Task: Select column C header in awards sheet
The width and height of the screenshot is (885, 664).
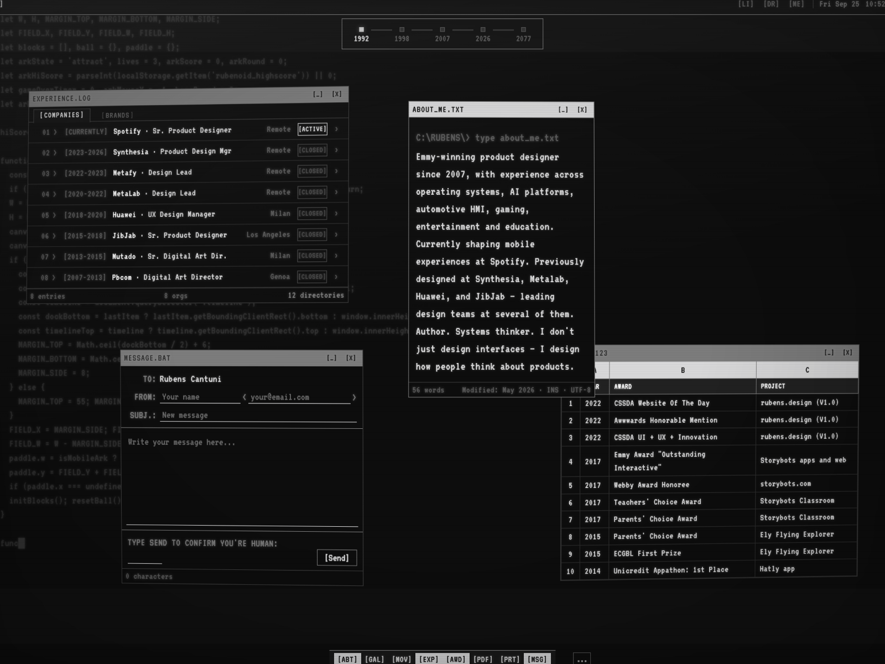Action: (x=807, y=370)
